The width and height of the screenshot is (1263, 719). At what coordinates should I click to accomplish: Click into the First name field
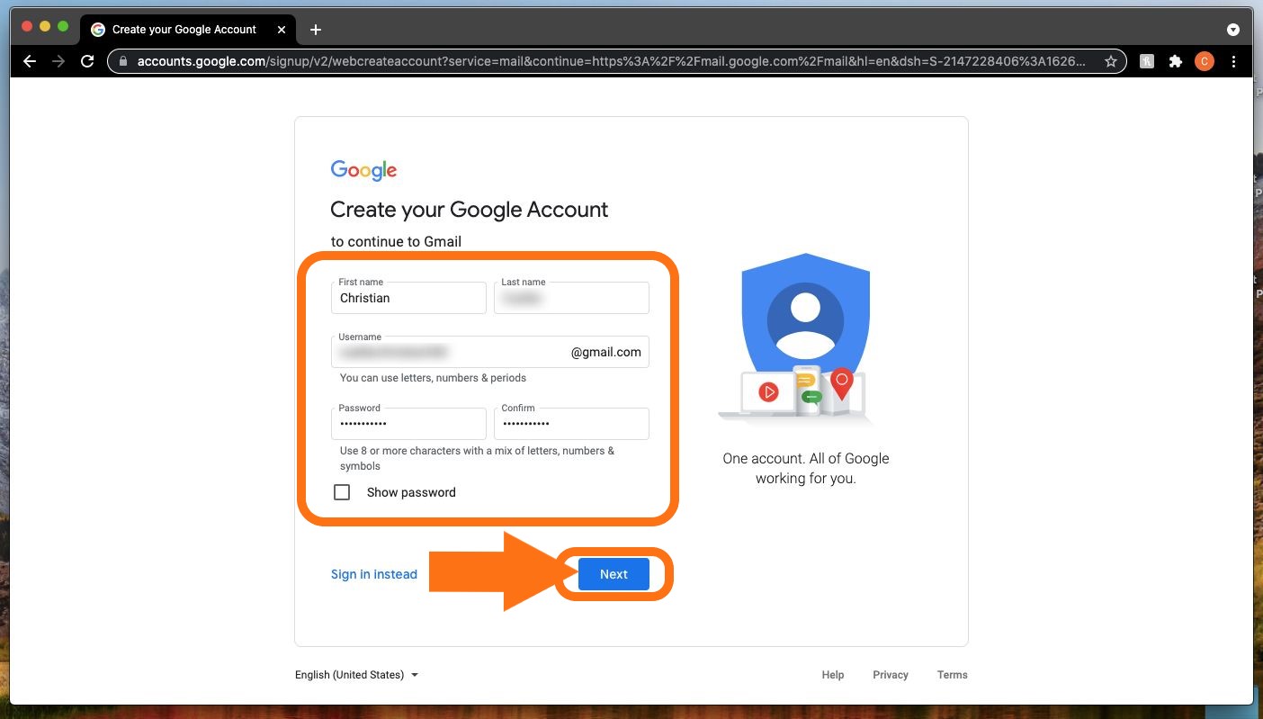(408, 298)
